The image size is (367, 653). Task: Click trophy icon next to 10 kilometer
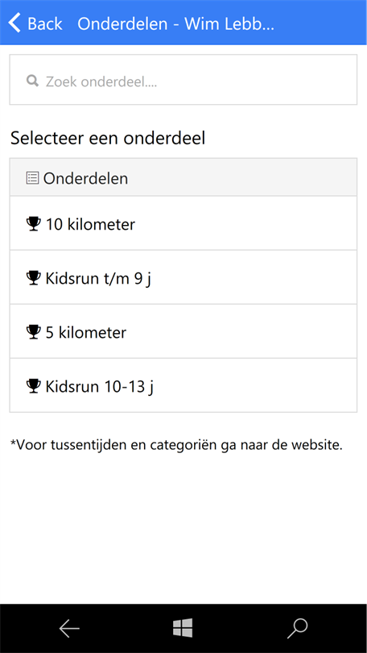click(x=33, y=224)
